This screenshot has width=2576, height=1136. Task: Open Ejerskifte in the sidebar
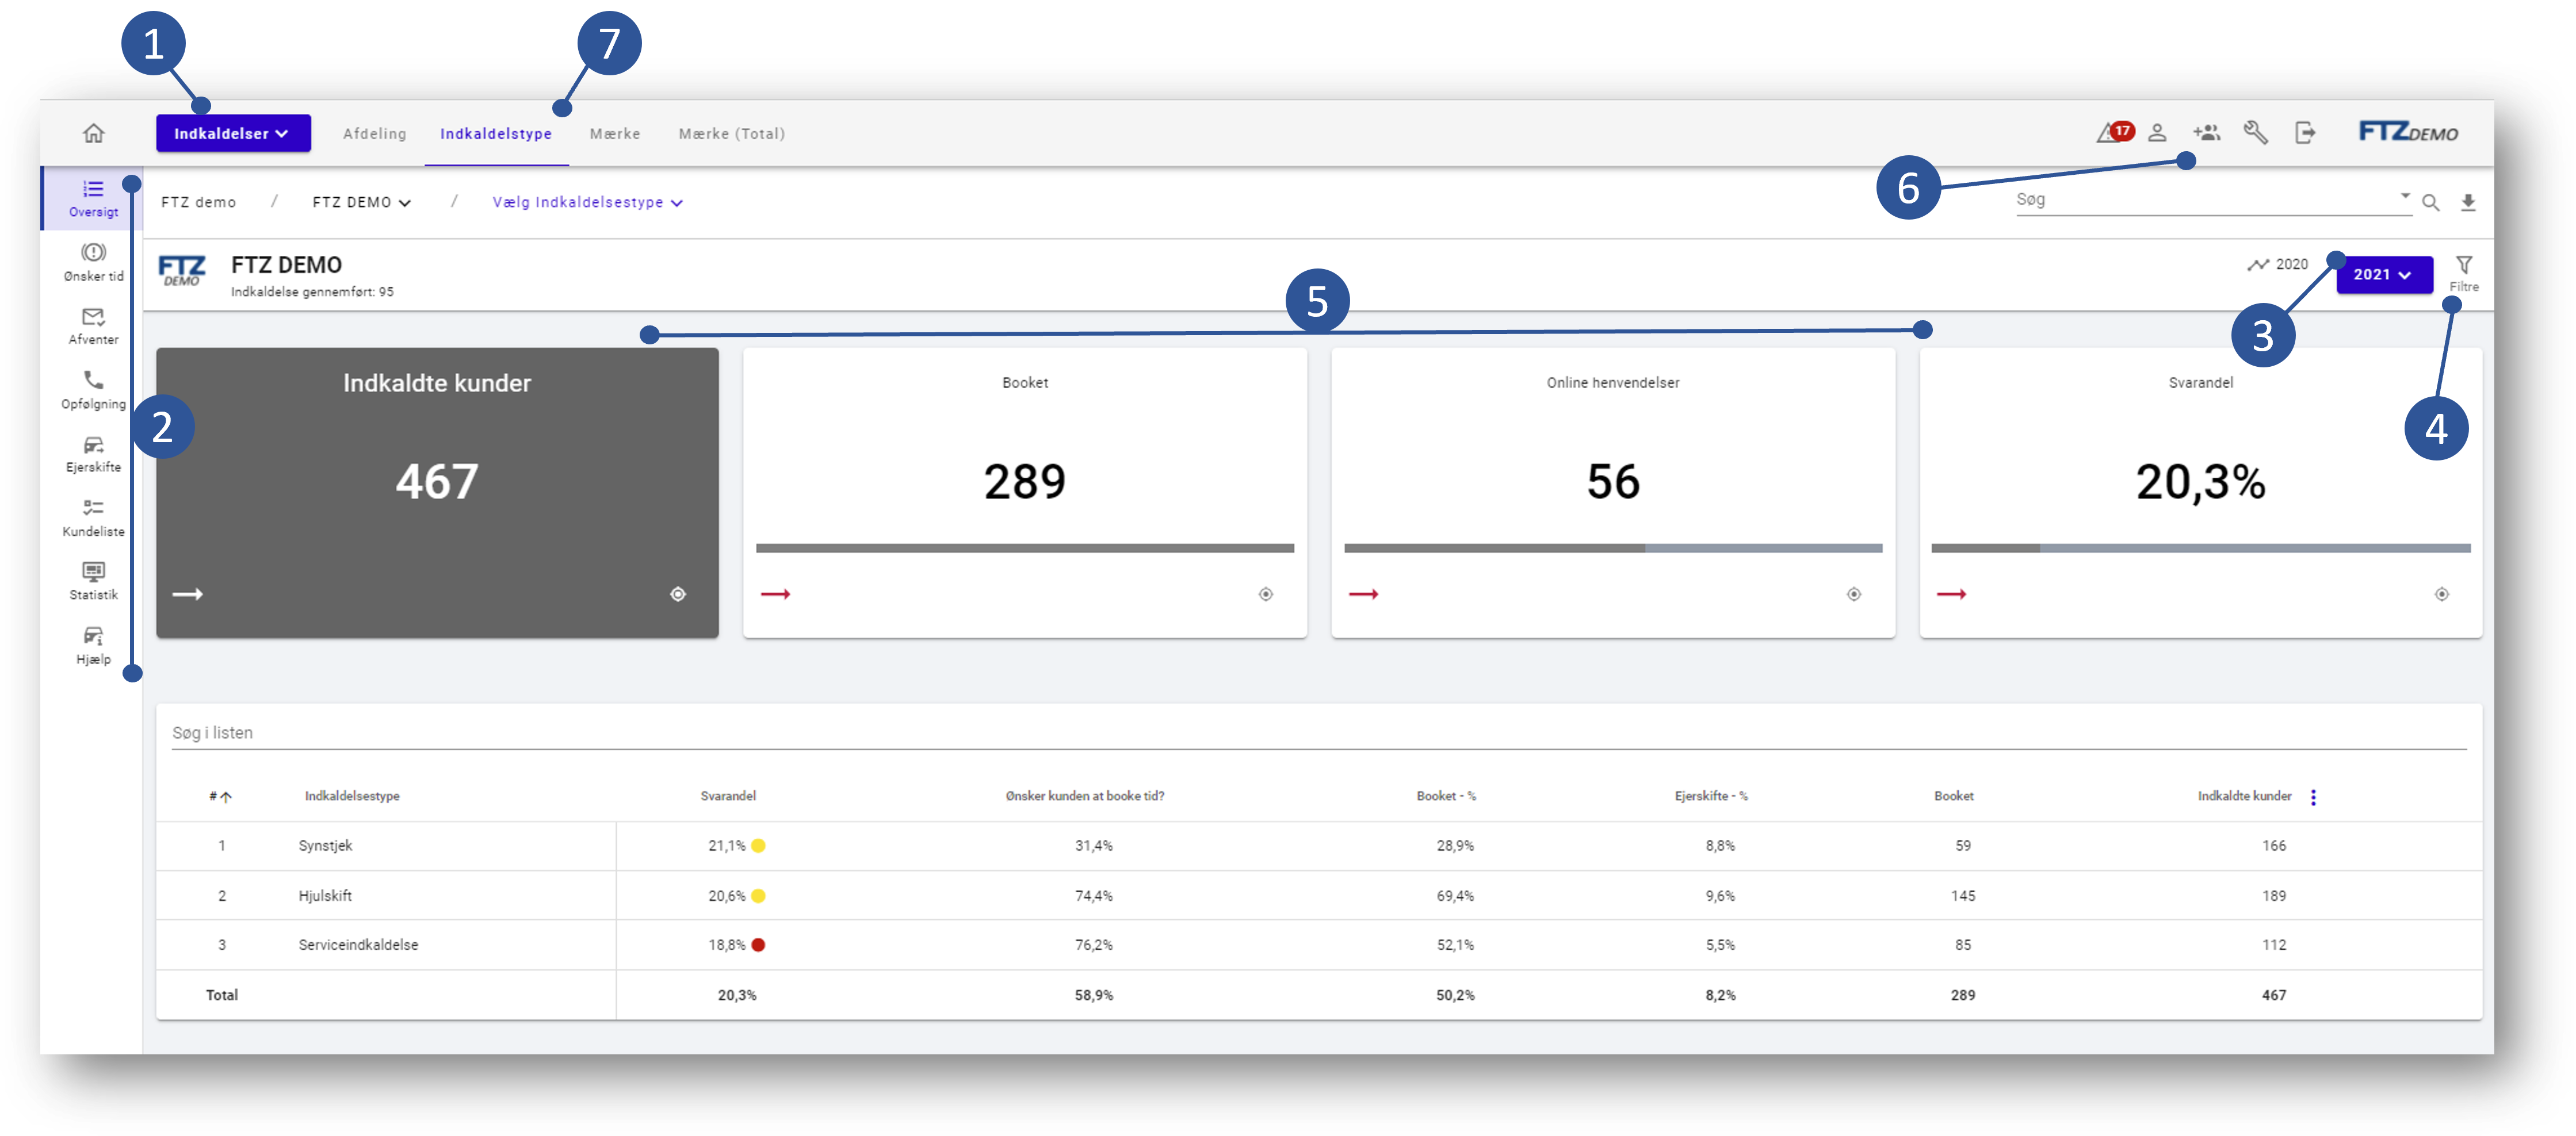click(x=93, y=454)
